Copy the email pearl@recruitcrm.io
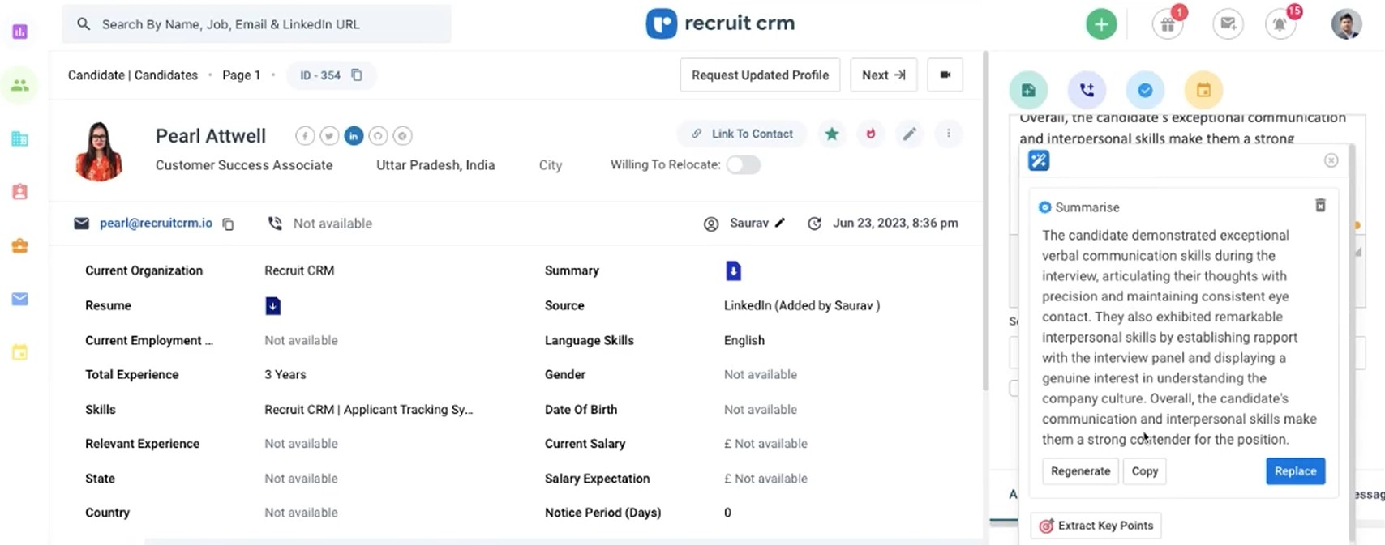 pos(229,224)
